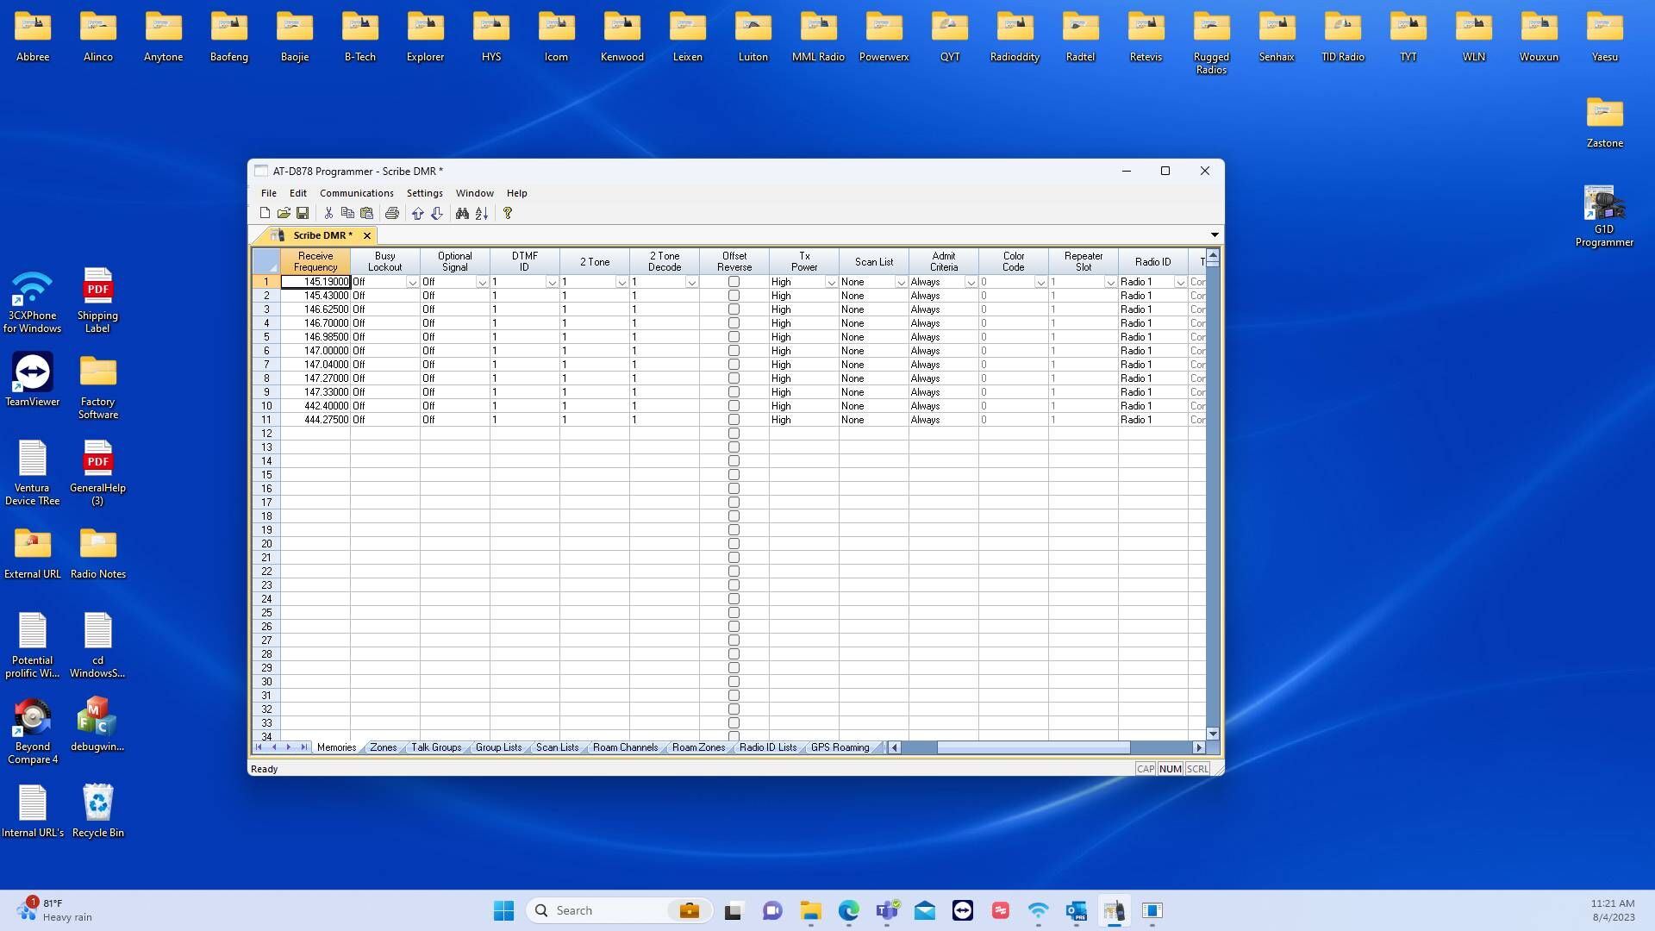This screenshot has height=931, width=1655.
Task: Paste using the clipboard toolbar icon
Action: point(366,213)
